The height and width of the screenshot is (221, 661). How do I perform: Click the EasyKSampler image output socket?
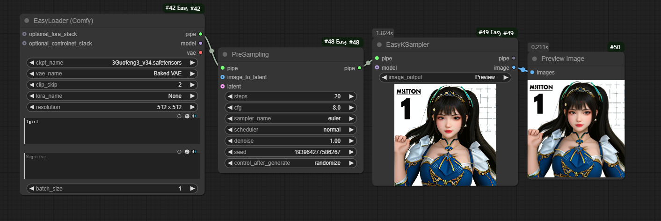pyautogui.click(x=514, y=67)
